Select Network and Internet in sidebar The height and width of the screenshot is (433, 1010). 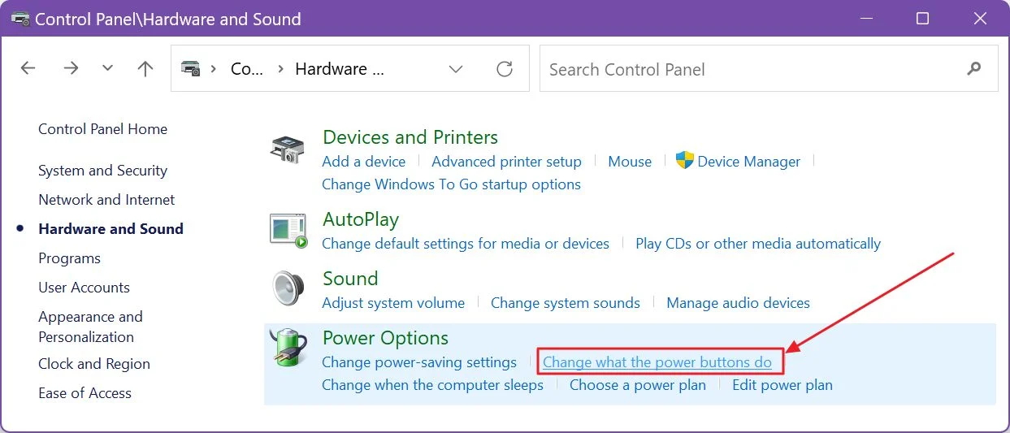click(106, 200)
